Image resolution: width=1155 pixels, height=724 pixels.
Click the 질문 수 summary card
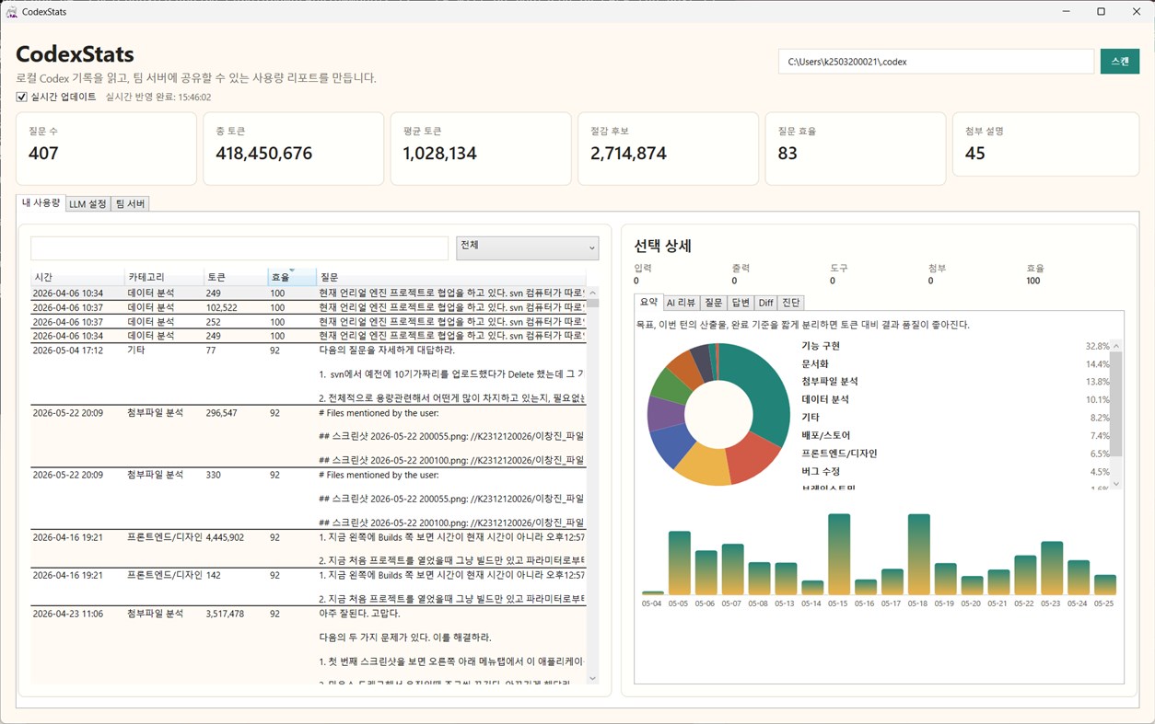106,149
